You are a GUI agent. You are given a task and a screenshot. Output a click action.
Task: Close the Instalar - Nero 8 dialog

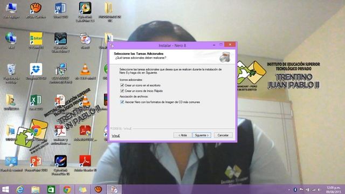[230, 45]
